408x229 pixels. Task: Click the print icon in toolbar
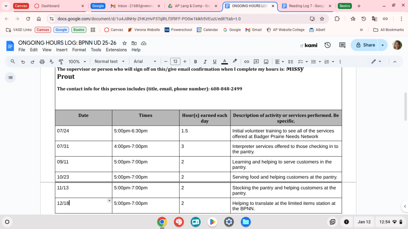pos(42,62)
